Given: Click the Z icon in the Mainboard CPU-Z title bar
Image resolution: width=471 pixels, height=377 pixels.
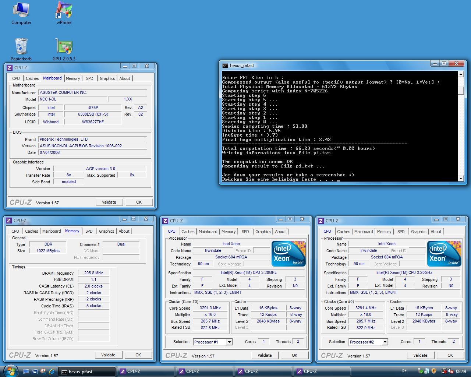Looking at the screenshot, I should click(10, 67).
